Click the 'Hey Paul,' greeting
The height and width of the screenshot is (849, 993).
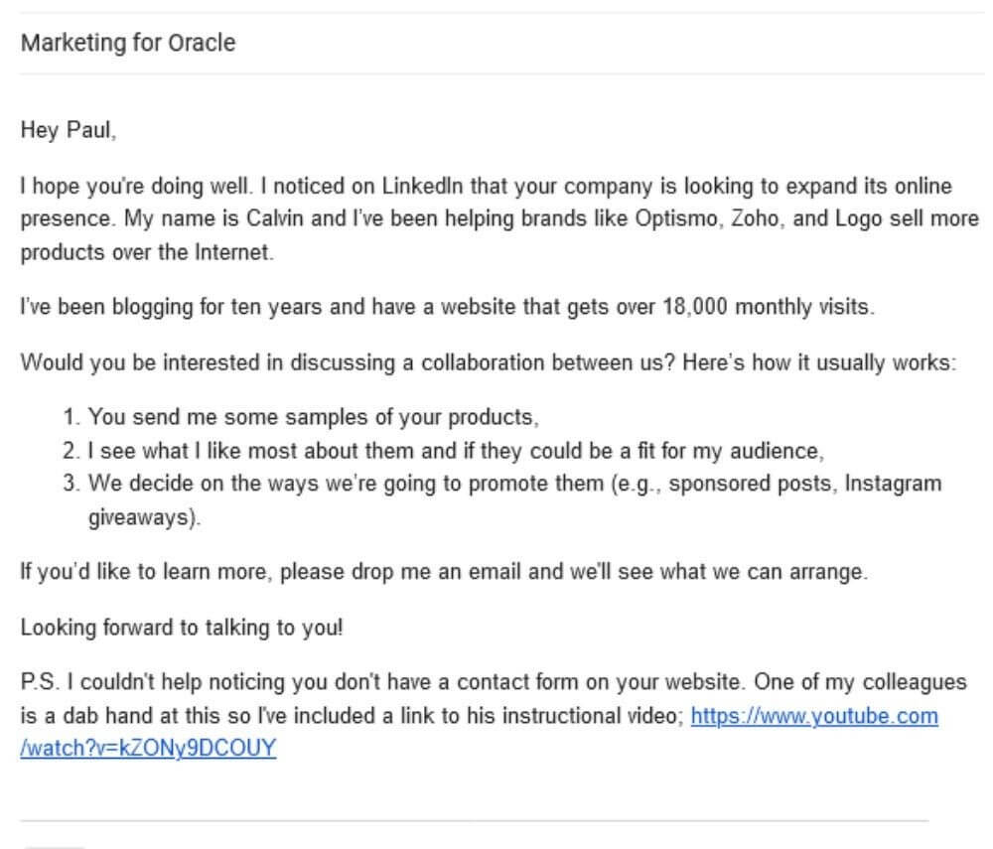pyautogui.click(x=69, y=130)
